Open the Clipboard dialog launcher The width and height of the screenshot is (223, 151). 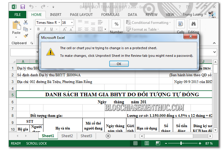pos(32,43)
